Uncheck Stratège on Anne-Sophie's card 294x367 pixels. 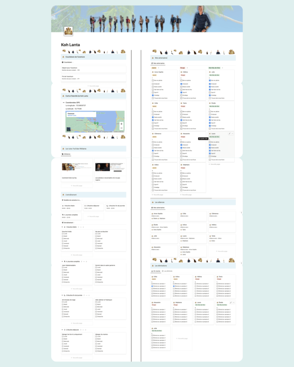coord(153,95)
